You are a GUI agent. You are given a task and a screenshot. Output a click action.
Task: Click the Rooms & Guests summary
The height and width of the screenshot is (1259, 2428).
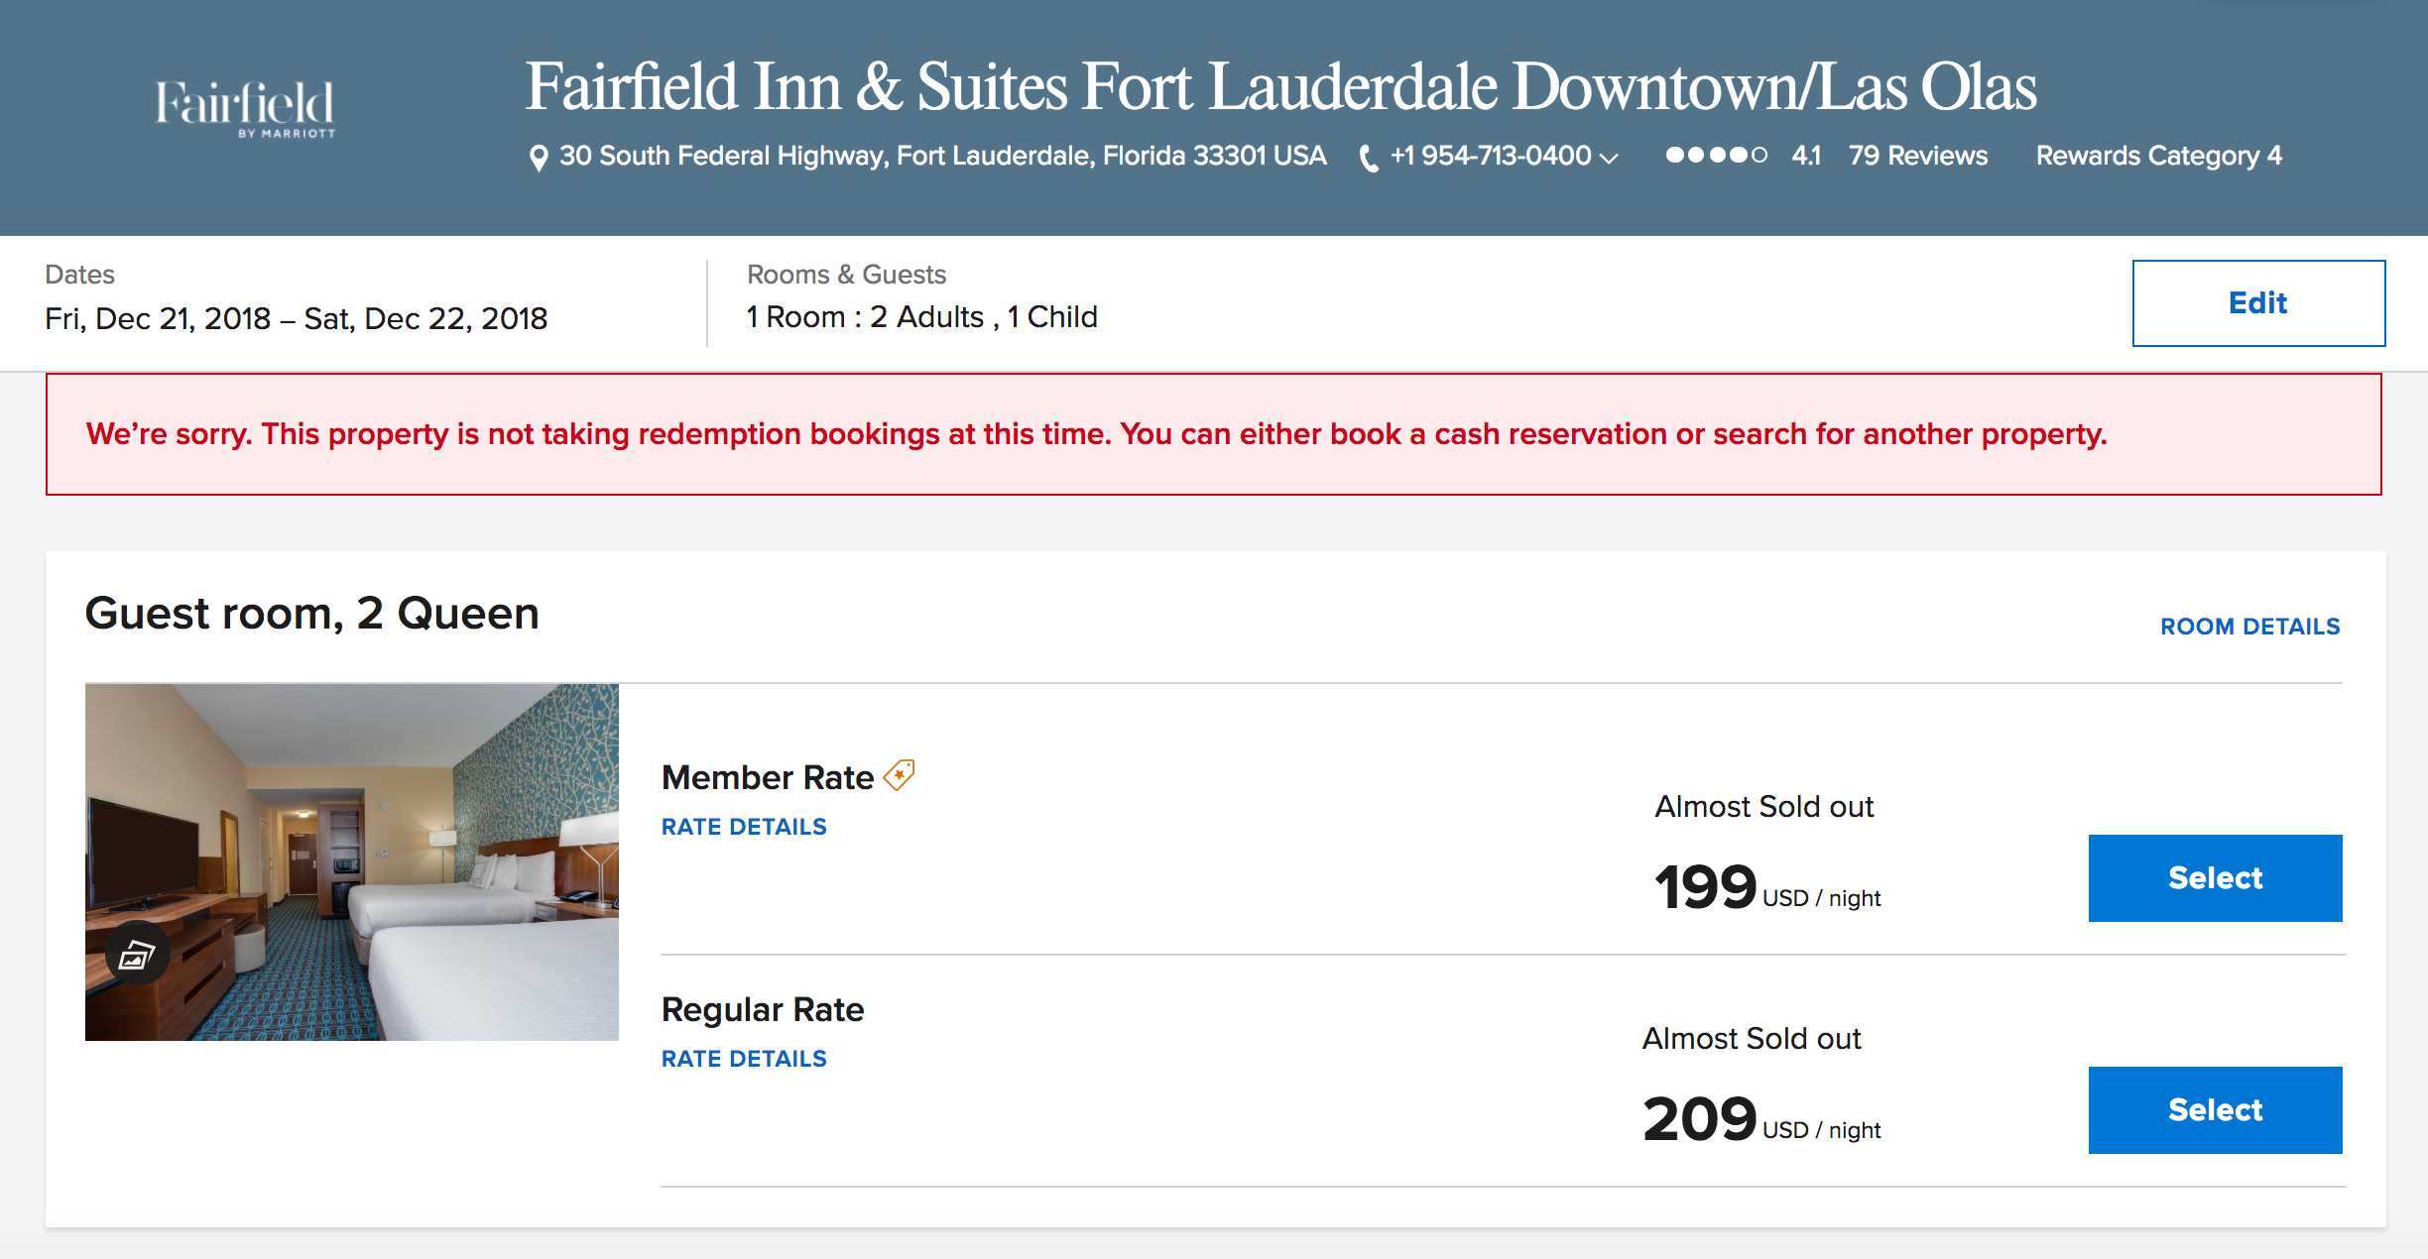click(x=921, y=317)
